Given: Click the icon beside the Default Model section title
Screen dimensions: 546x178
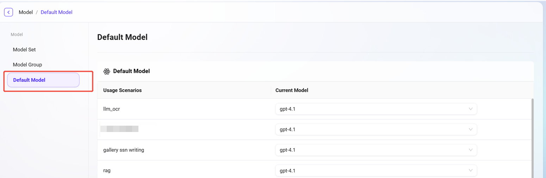Looking at the screenshot, I should click(x=107, y=71).
